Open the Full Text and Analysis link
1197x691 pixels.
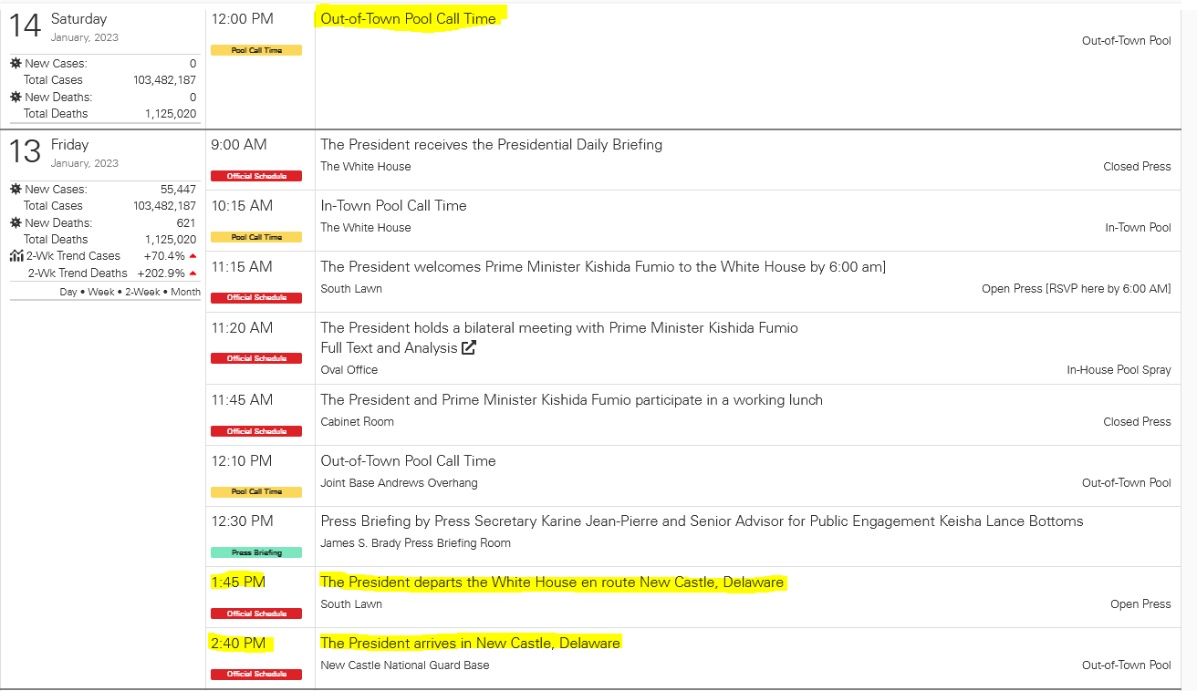click(389, 347)
